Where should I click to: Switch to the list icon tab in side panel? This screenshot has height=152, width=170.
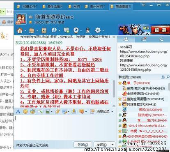(x=144, y=39)
